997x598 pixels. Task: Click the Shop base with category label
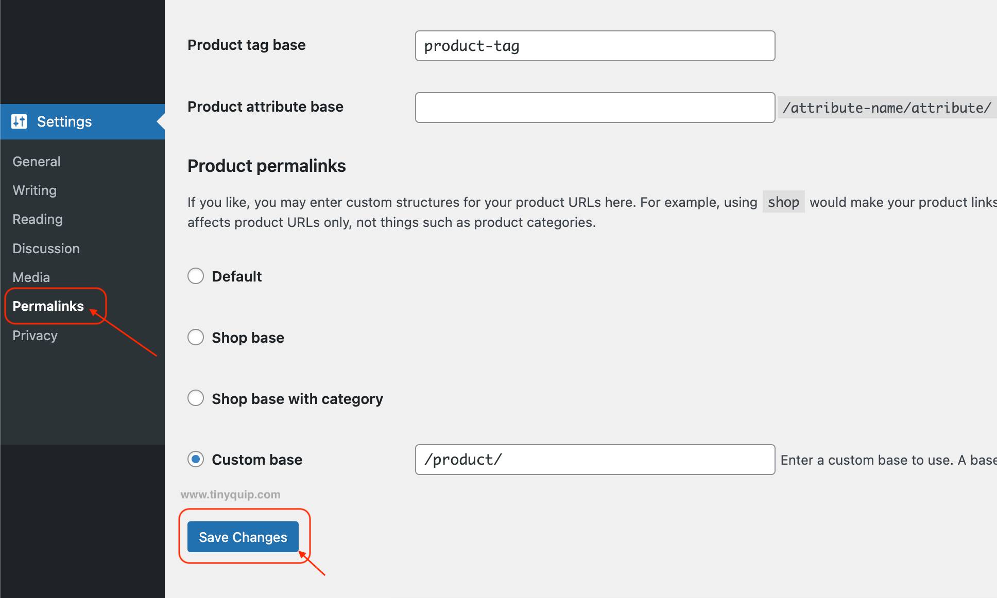click(297, 399)
